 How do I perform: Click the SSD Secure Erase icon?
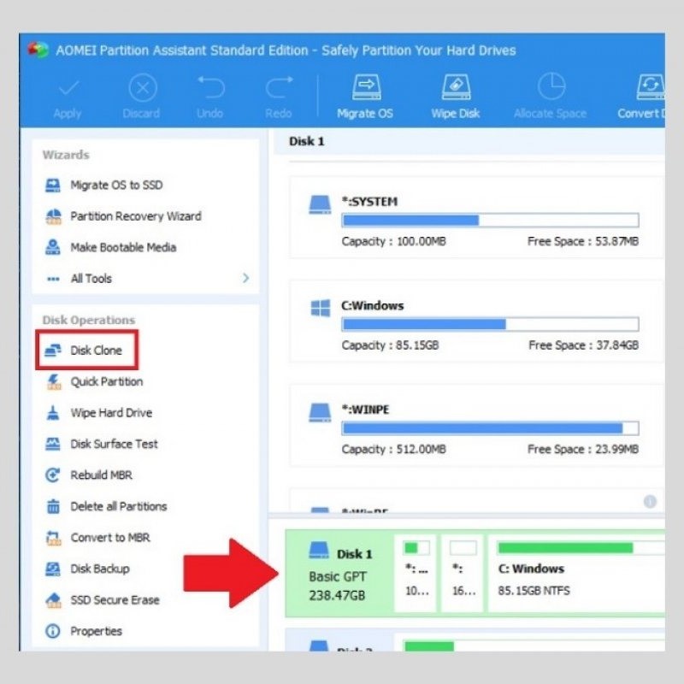tap(53, 600)
